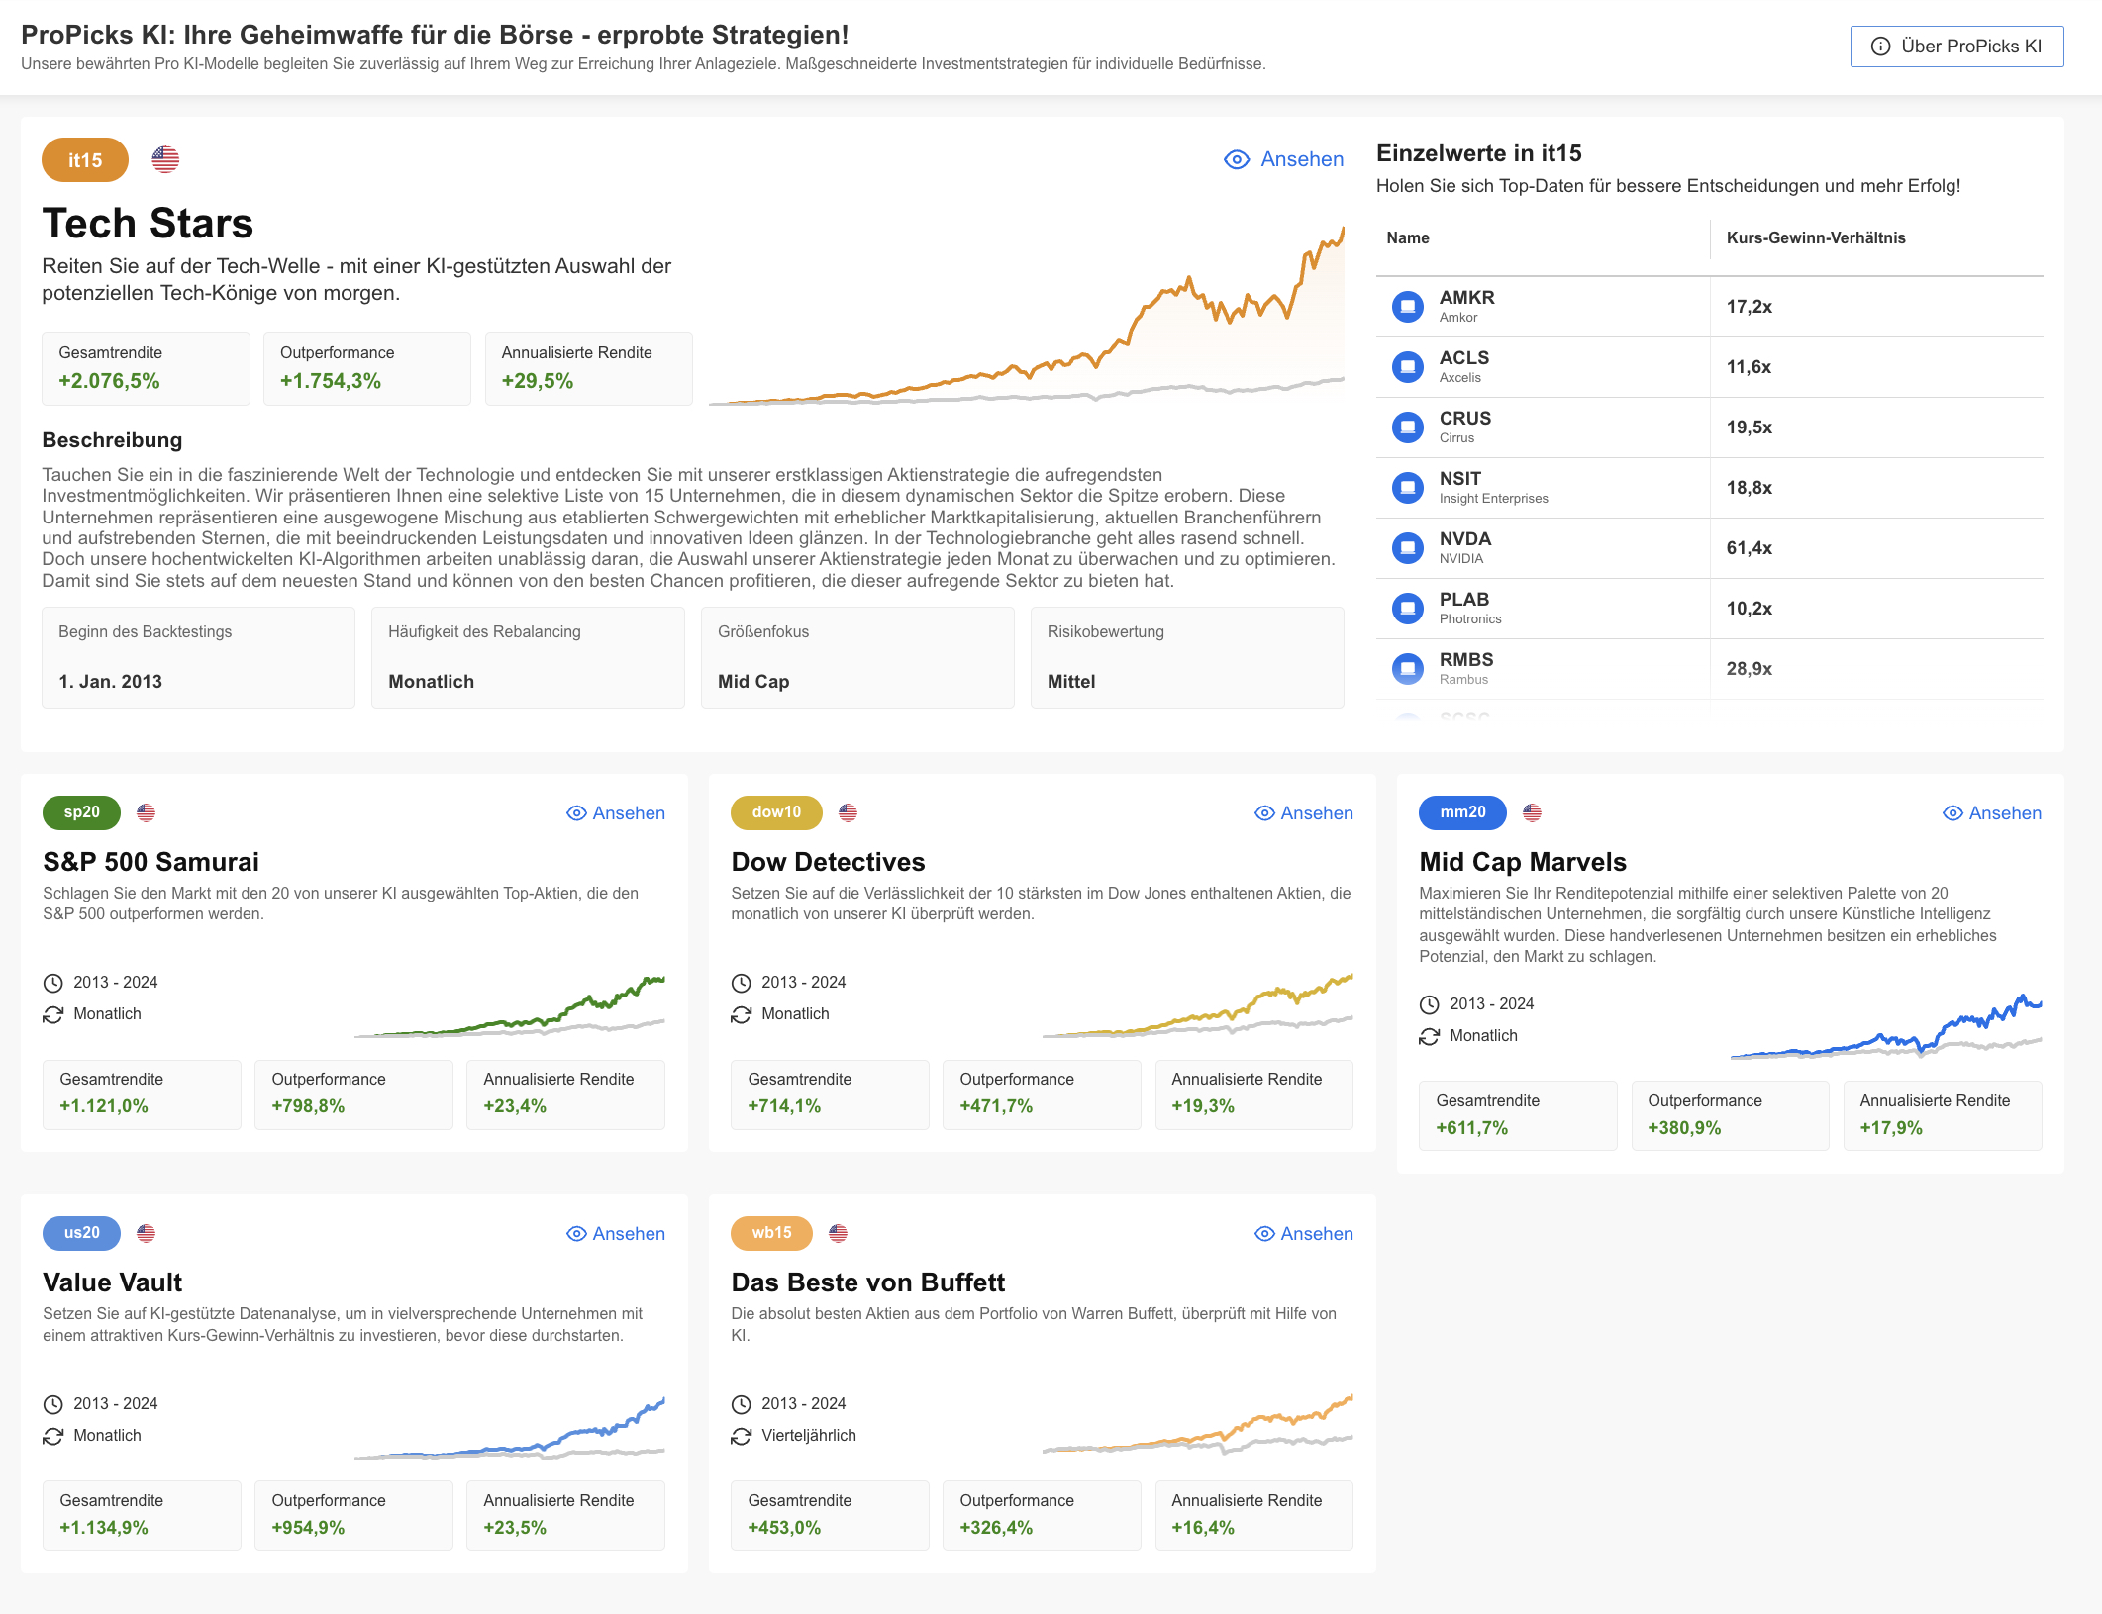Viewport: 2102px width, 1614px height.
Task: Click the US flag next to it15
Action: 165,159
